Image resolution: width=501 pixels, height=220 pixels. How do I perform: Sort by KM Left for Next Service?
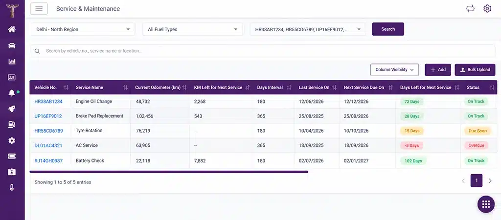click(248, 87)
